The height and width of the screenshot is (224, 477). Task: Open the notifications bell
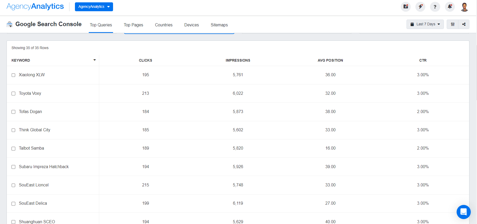[x=450, y=7]
